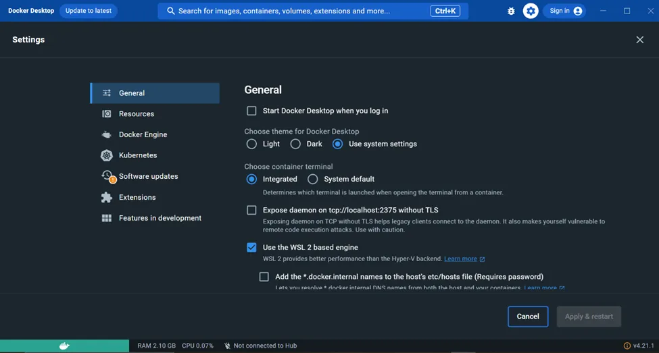The image size is (659, 353).
Task: Click the CPU 0.07% status text
Action: tap(197, 346)
